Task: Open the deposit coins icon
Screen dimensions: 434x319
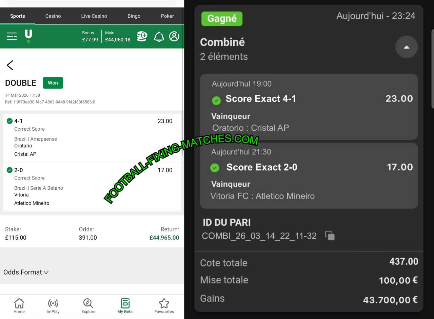Action: (x=142, y=36)
